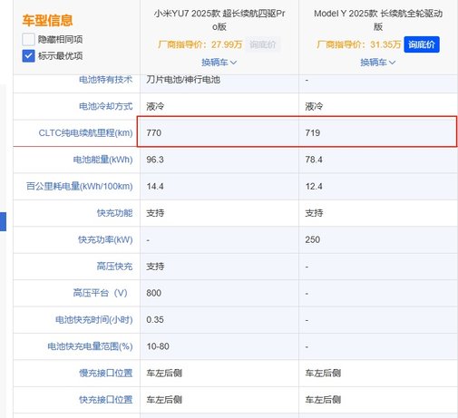
Task: Click the greyed 询底价 button for 小米YU7
Action: pos(263,44)
